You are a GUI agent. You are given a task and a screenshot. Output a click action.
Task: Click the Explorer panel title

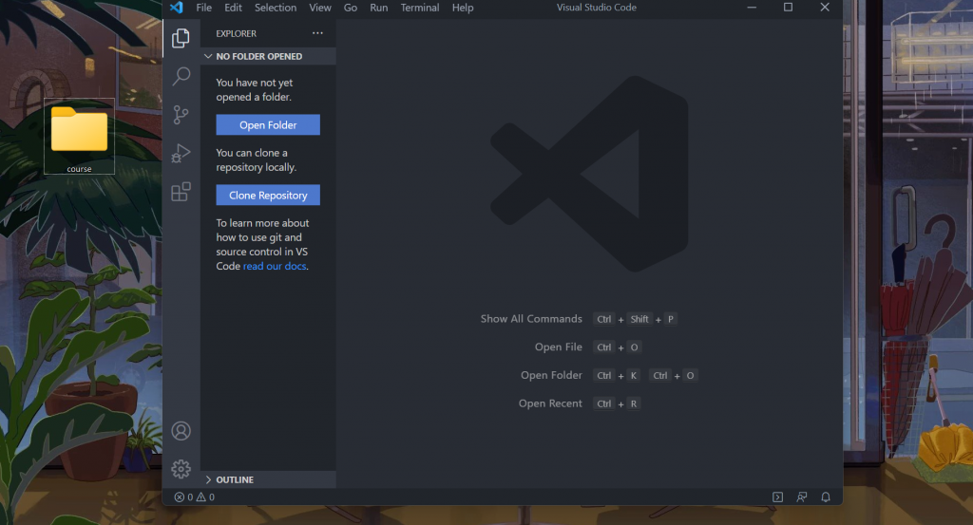click(237, 33)
